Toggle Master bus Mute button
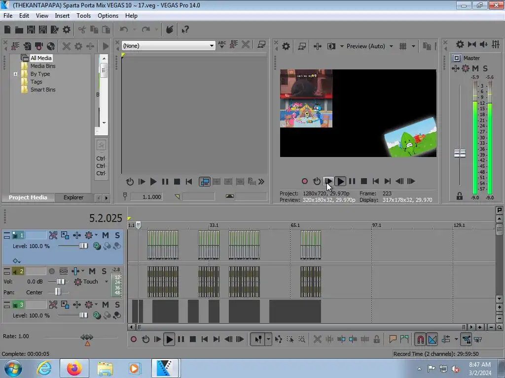 [475, 68]
